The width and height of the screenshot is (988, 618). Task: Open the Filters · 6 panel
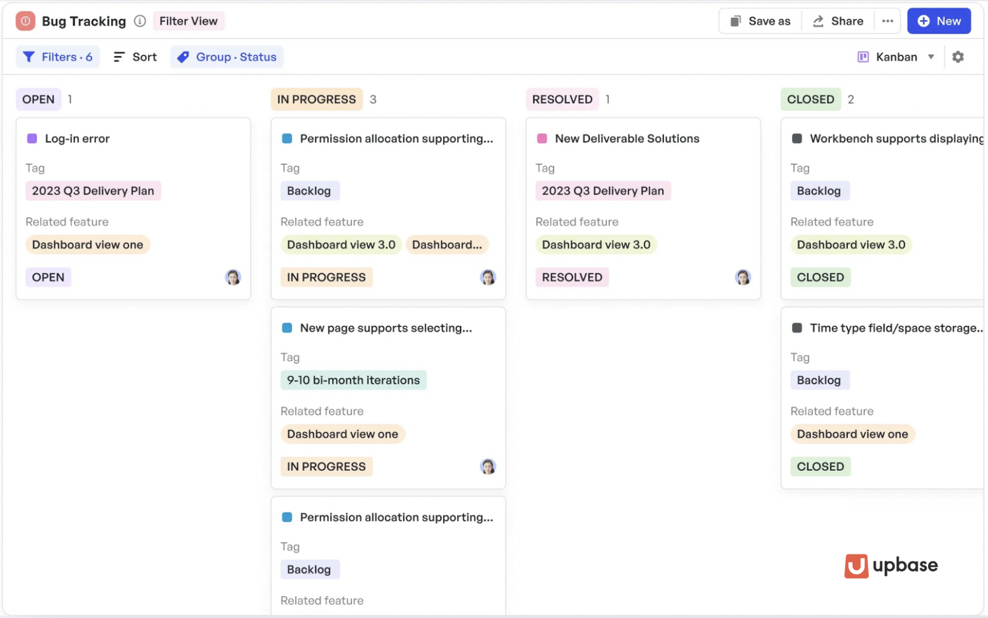57,57
